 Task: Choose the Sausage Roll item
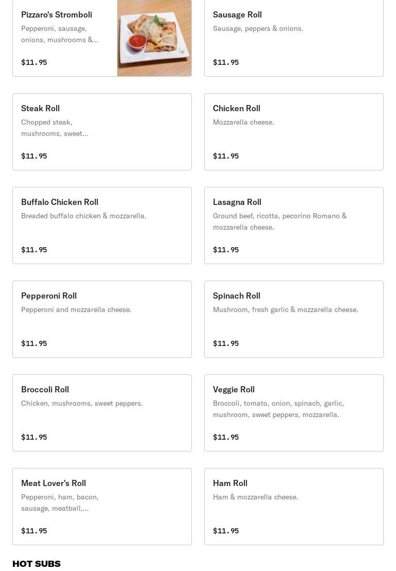(x=294, y=38)
